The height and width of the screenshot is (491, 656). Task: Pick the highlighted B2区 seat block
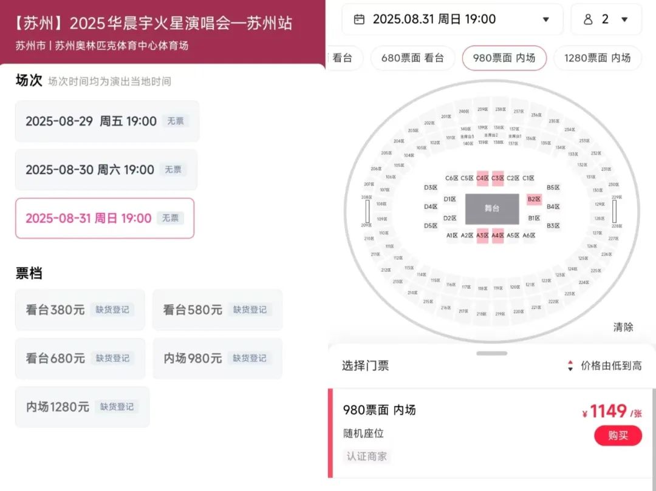pos(534,199)
